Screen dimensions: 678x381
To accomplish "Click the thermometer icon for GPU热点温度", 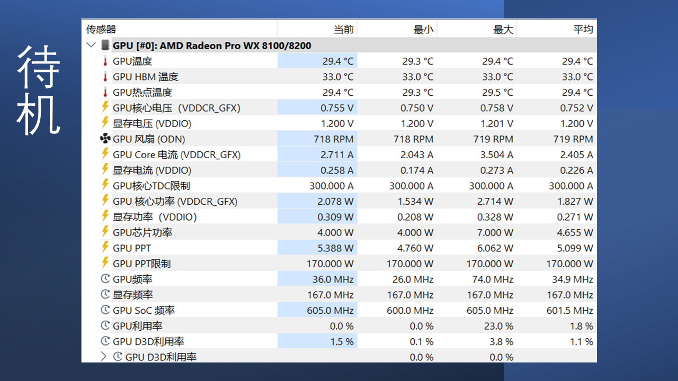I will click(105, 92).
